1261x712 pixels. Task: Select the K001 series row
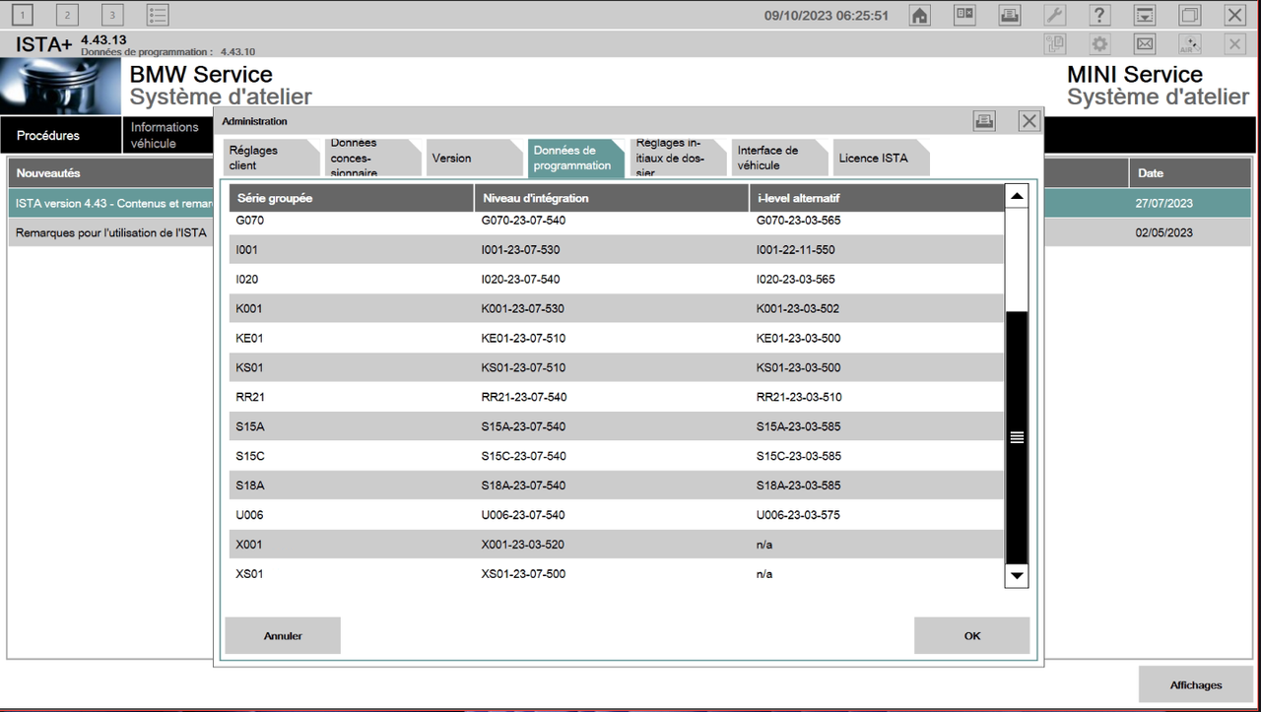coord(617,308)
